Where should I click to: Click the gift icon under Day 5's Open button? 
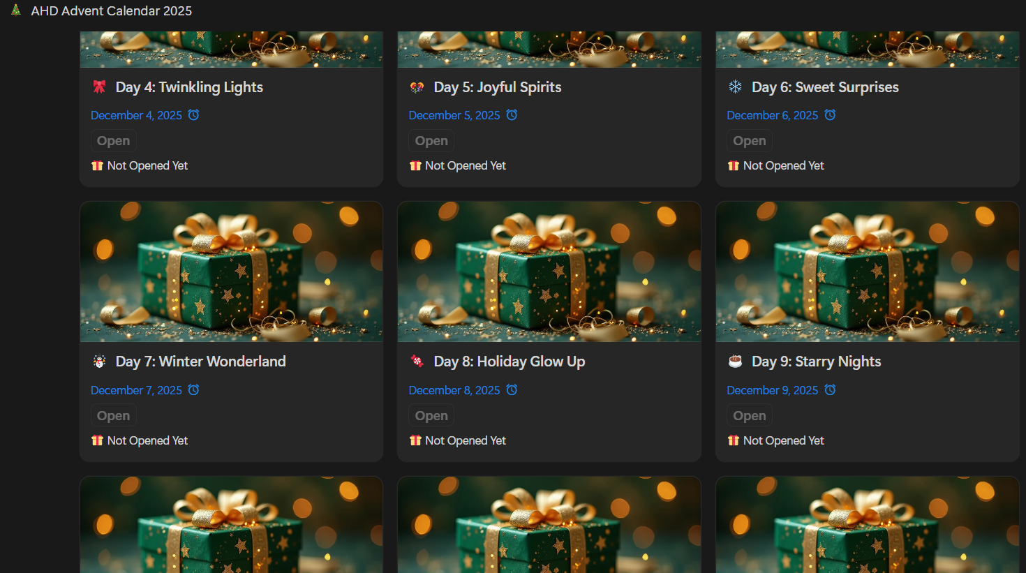pyautogui.click(x=415, y=165)
